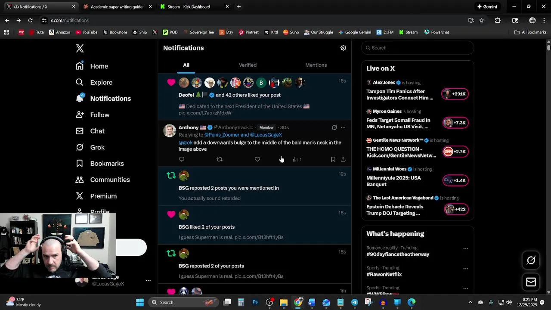Open Chrome three-dot menu
Screen dimensions: 551x310
click(544, 20)
